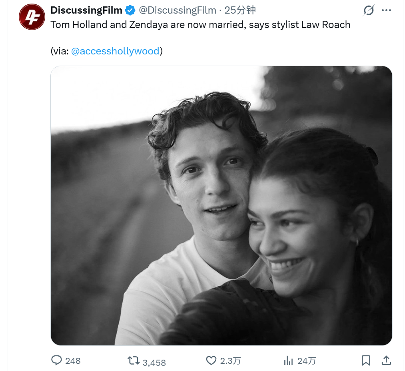Viewport: 405px width, 371px height.
Task: Open the view analytics bar chart icon
Action: pos(288,361)
